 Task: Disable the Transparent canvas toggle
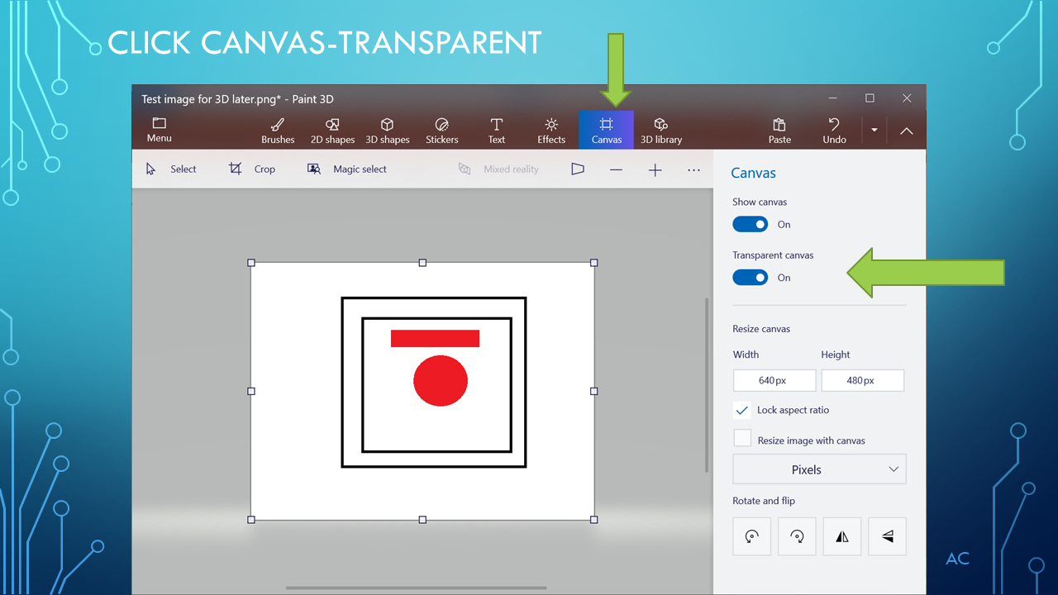pos(750,277)
